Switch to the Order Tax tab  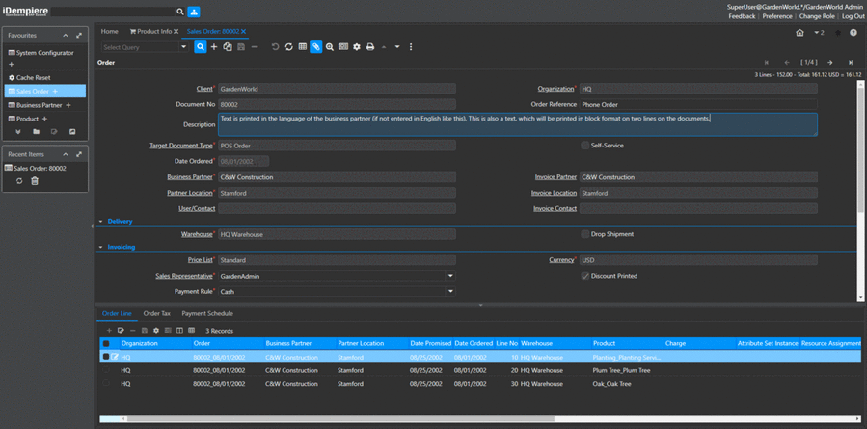pyautogui.click(x=156, y=313)
